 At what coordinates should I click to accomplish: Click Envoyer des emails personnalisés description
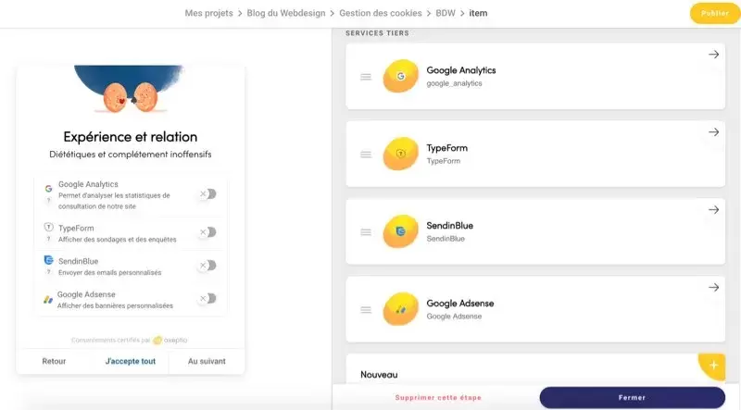[109, 272]
